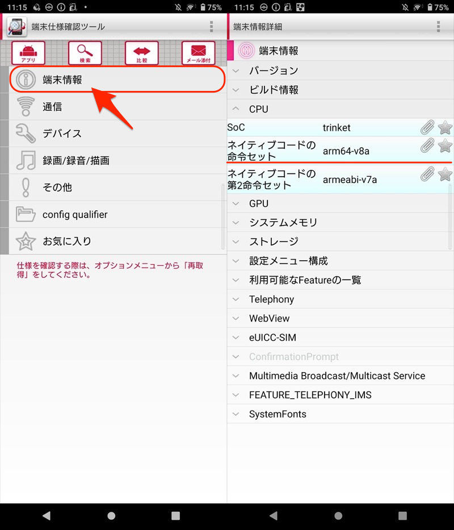Open left panel overflow menu
Image resolution: width=454 pixels, height=530 pixels.
point(211,27)
